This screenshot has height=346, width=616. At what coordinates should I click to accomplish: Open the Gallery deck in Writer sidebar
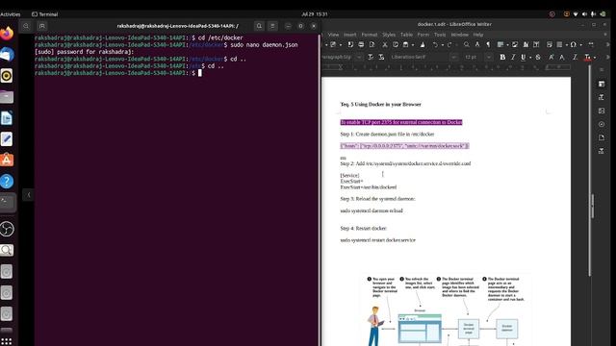coord(602,111)
